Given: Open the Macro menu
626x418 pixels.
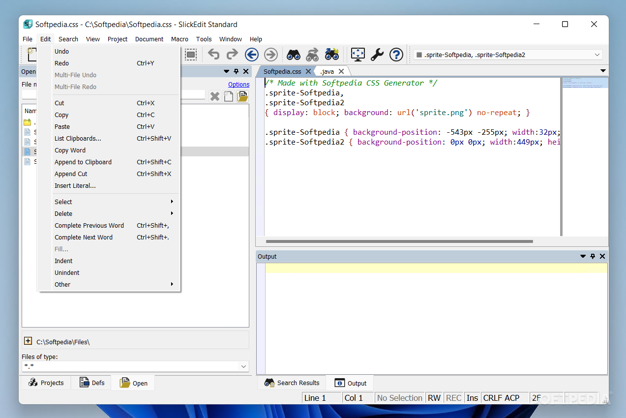Looking at the screenshot, I should pyautogui.click(x=179, y=39).
